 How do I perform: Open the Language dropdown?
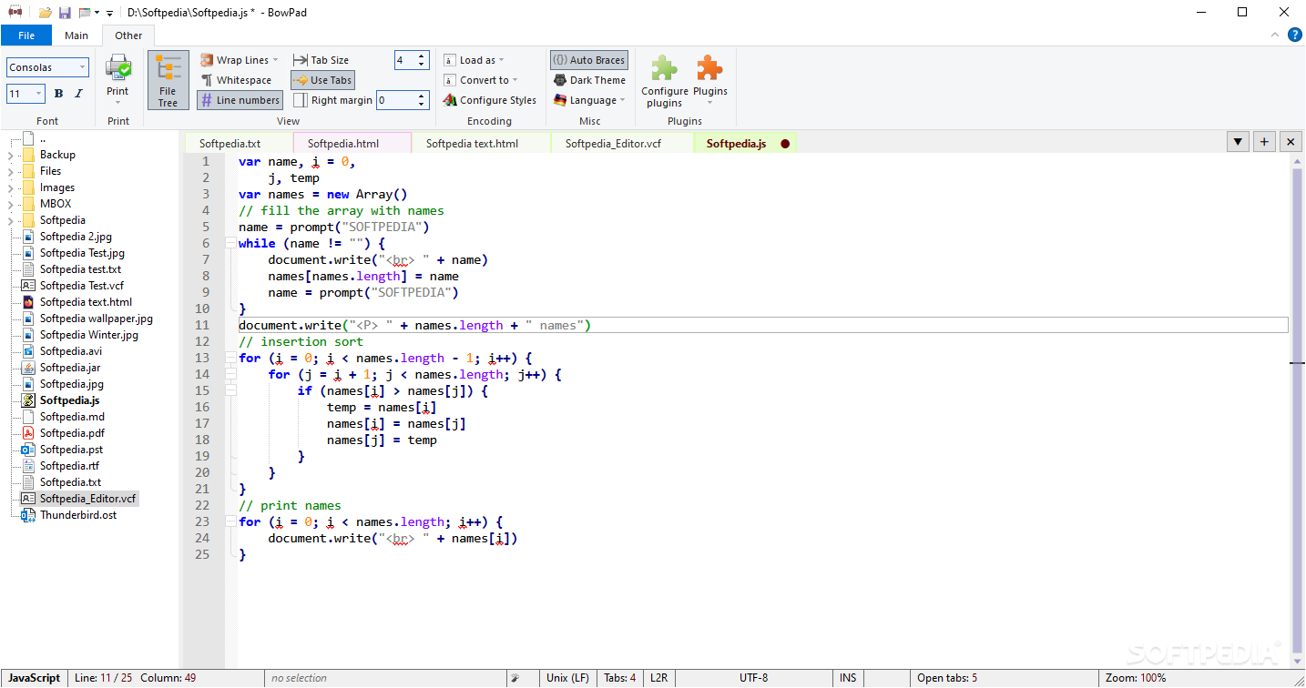[x=589, y=100]
